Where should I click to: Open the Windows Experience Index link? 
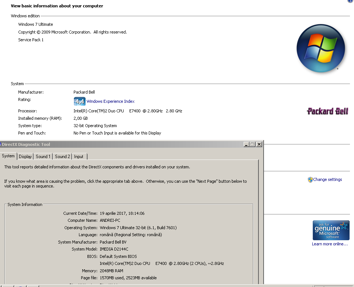(110, 101)
